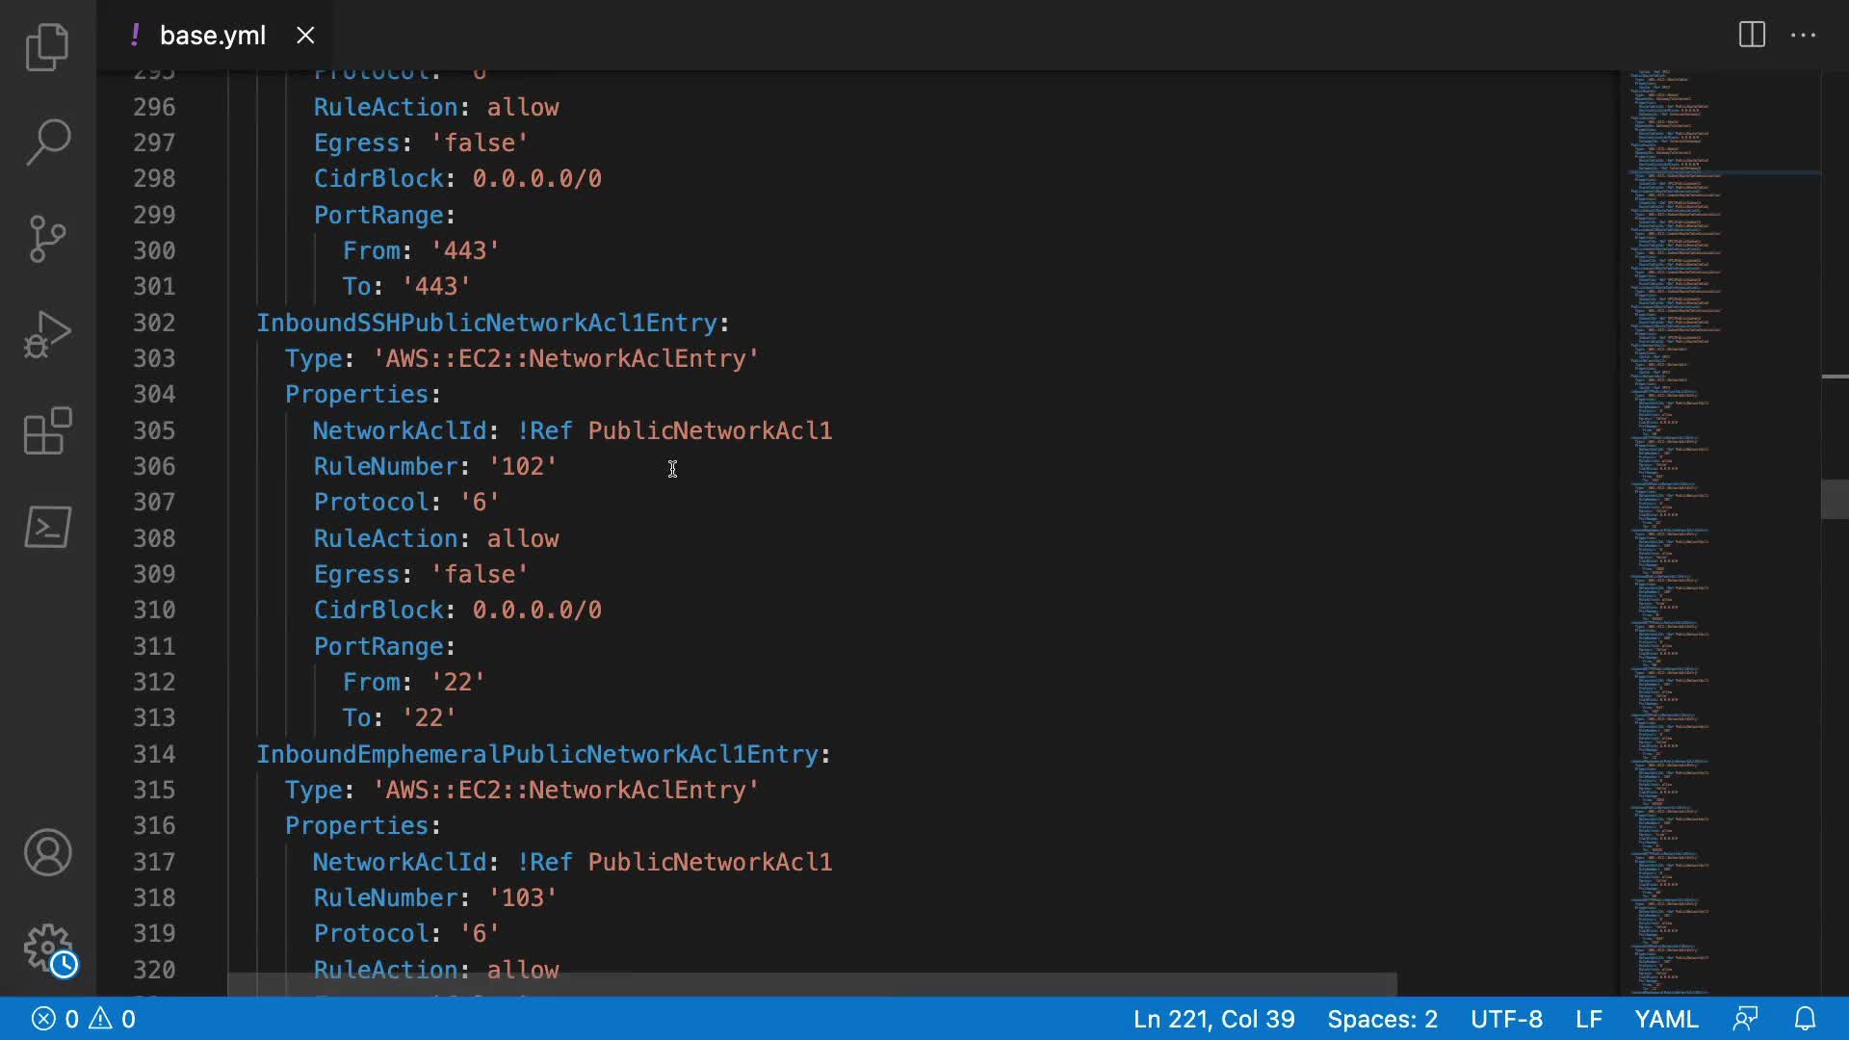Click the Ln 221, Col 39 indicator
Screen dimensions: 1849x1040
[x=1213, y=1019]
